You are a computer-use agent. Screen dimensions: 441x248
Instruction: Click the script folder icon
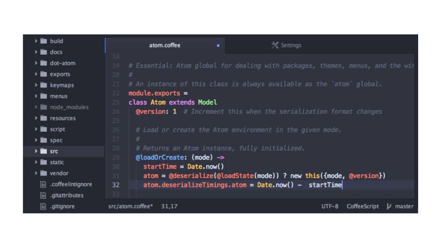pos(43,129)
